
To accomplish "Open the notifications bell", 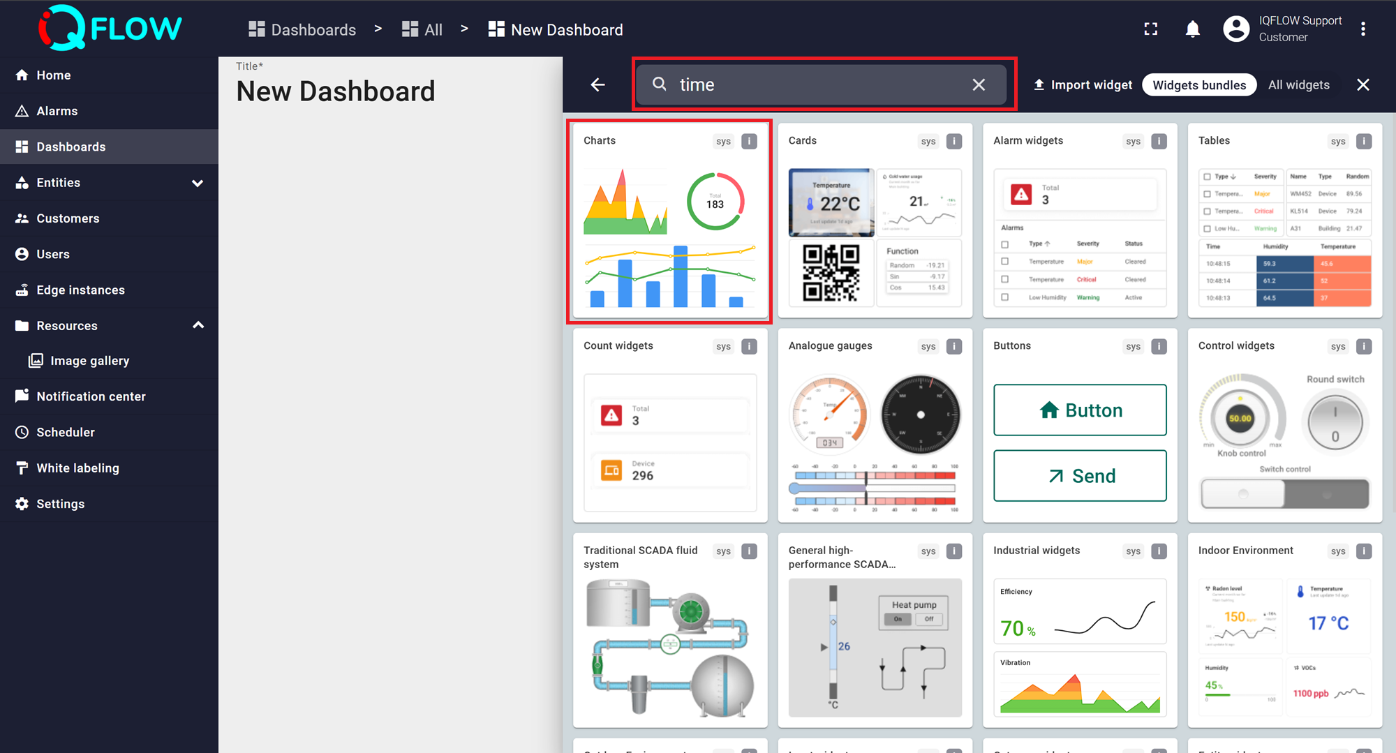I will [x=1193, y=29].
